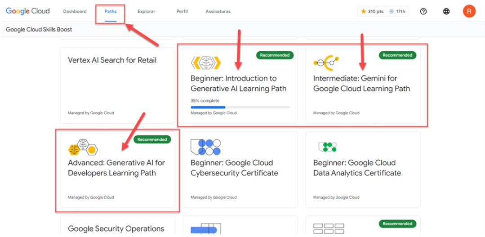The width and height of the screenshot is (485, 237).
Task: Click the Generative AI brain icon
Action: click(x=205, y=63)
